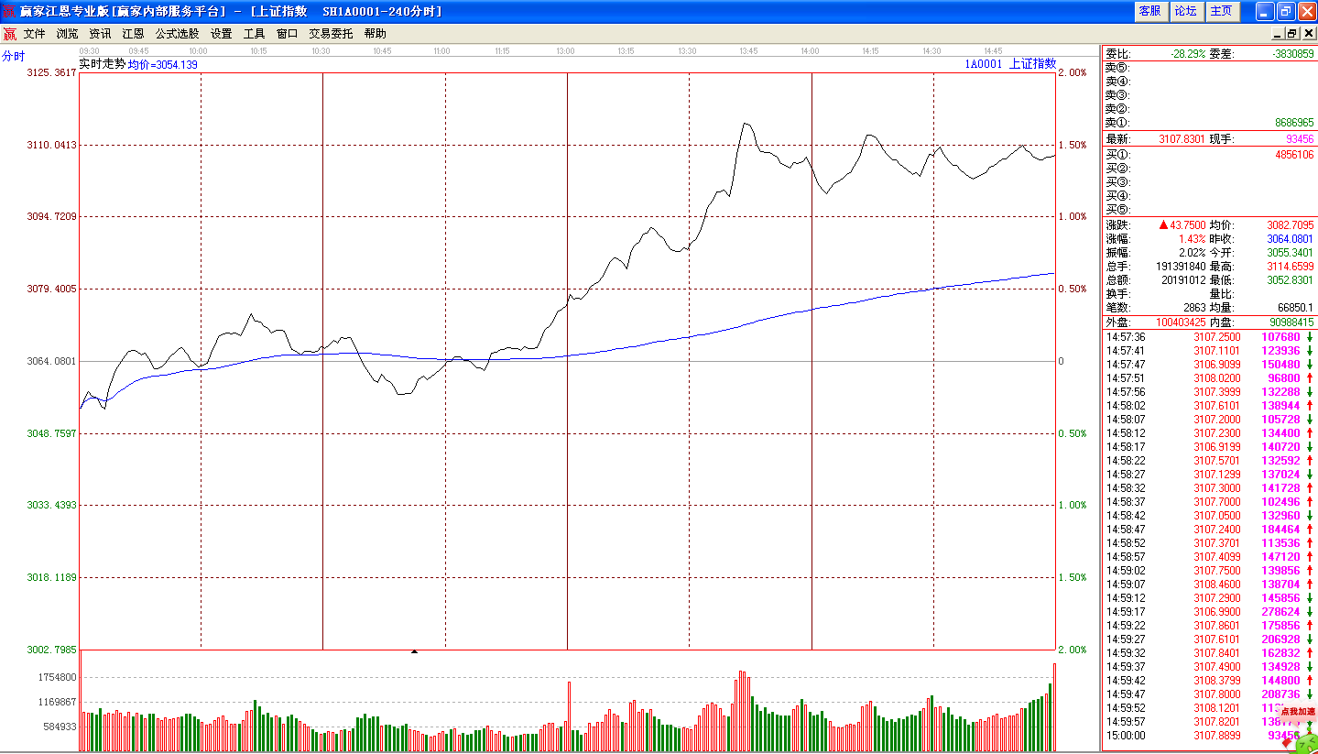Click the 昨收 value 3064.0801
The height and width of the screenshot is (754, 1318).
1291,238
